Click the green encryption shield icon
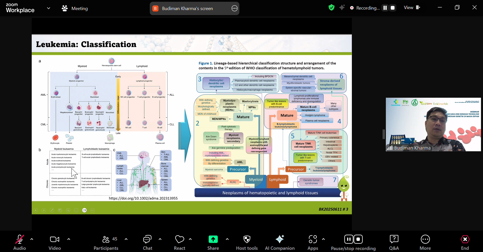 click(331, 8)
